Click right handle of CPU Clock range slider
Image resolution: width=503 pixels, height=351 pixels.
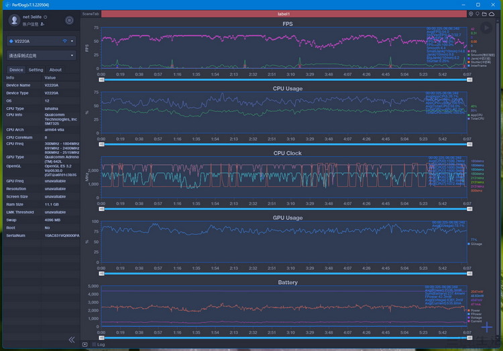(469, 209)
